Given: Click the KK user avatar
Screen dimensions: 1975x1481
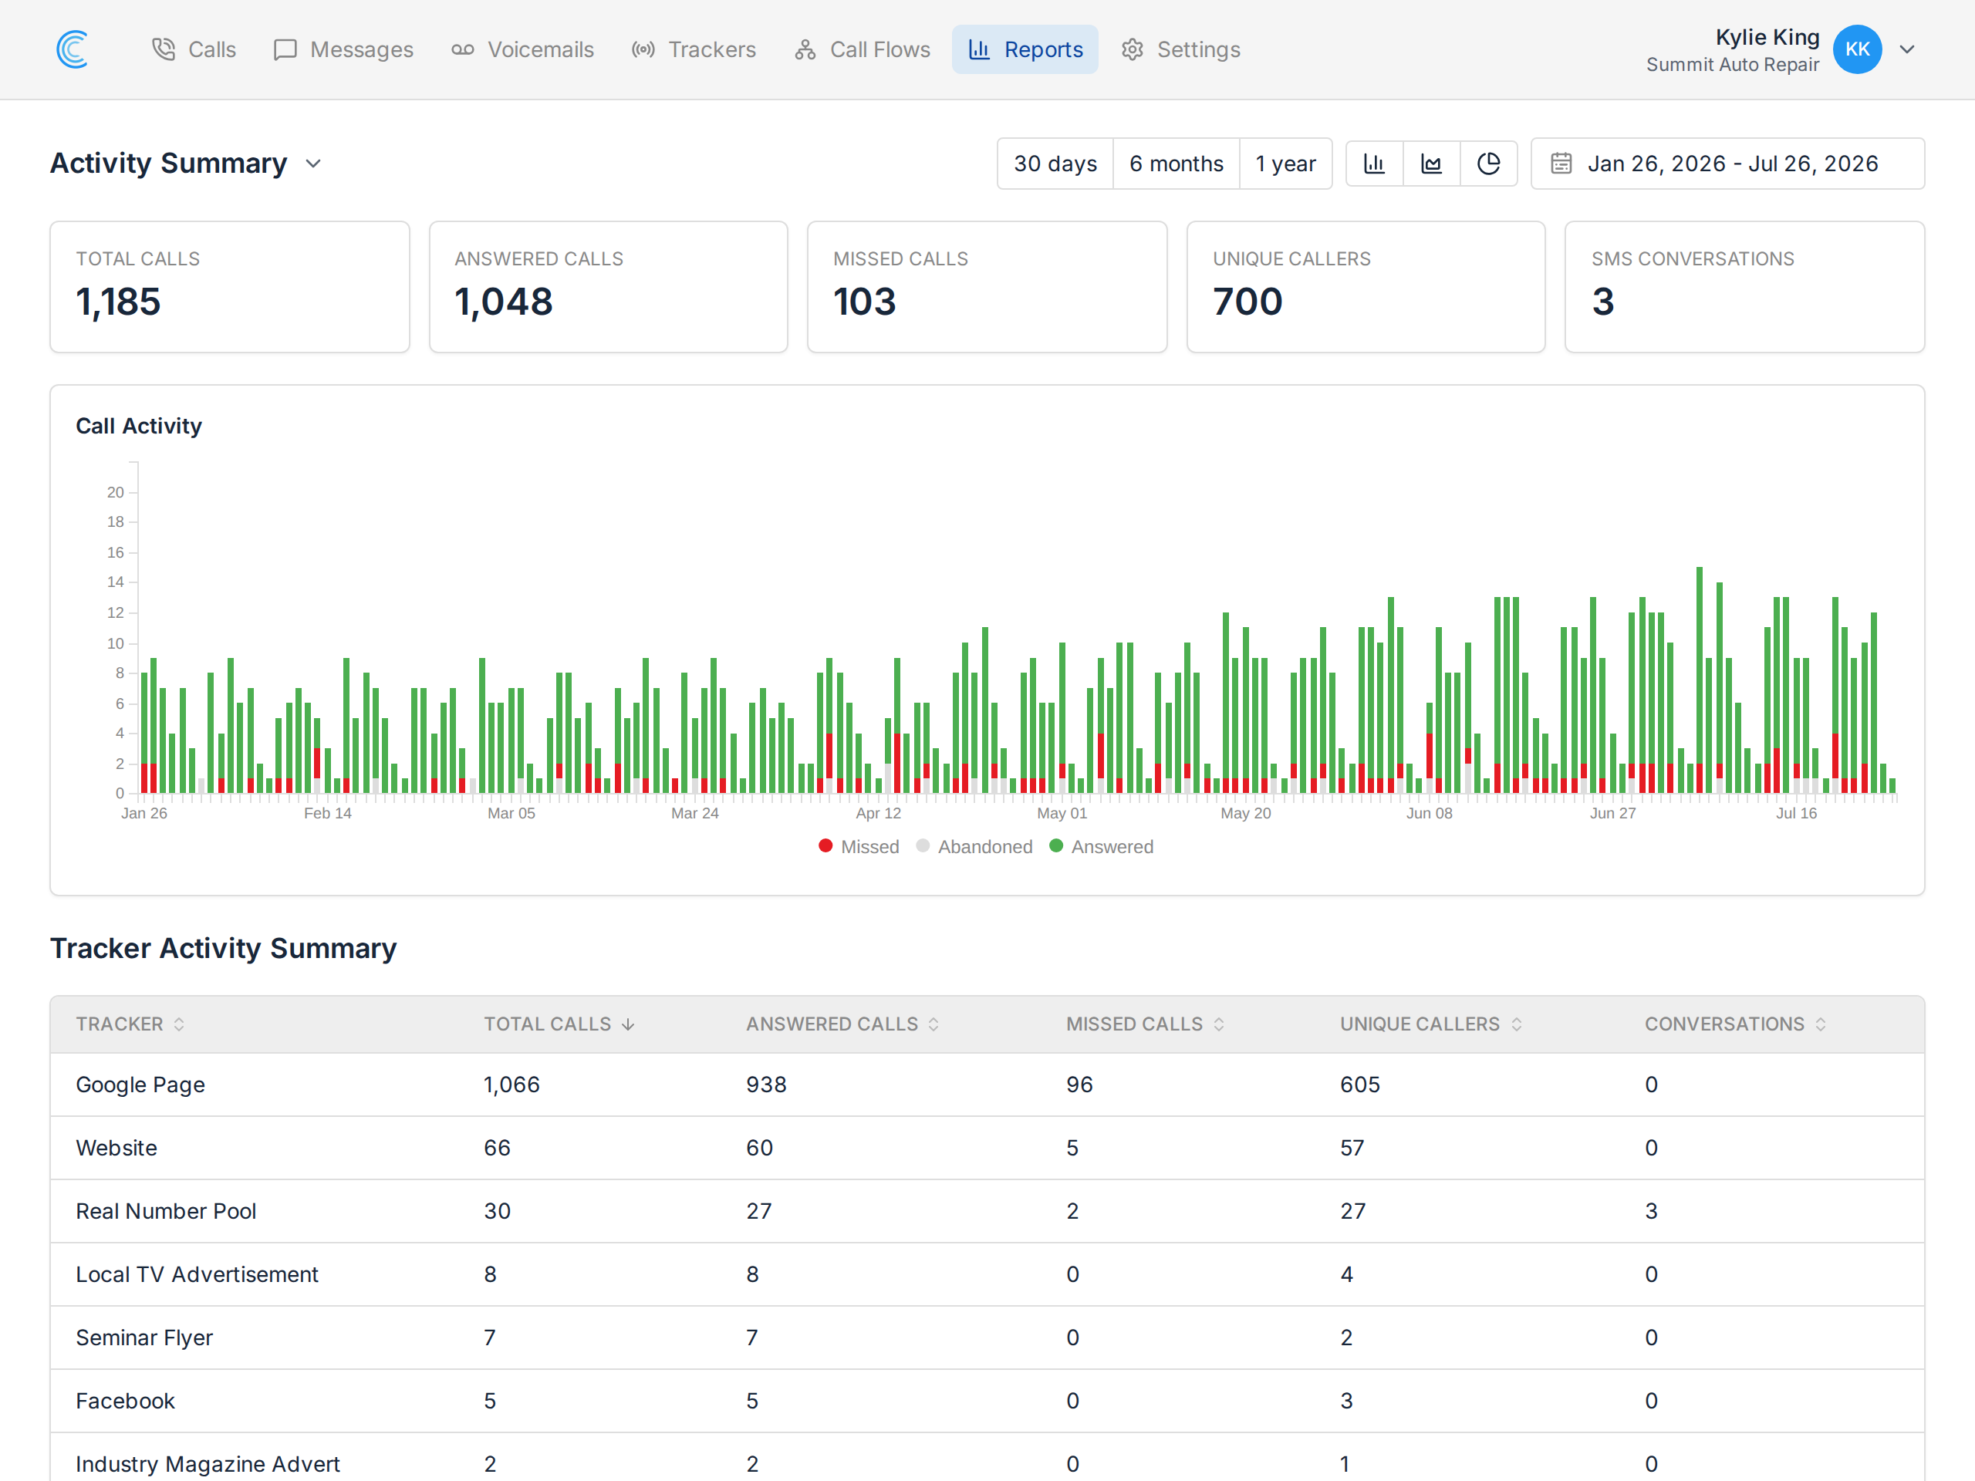Looking at the screenshot, I should click(1857, 49).
